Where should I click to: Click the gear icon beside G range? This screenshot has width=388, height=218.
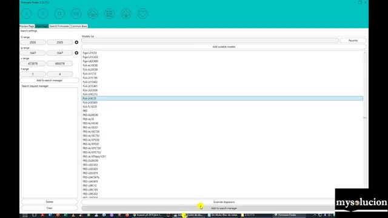point(76,42)
